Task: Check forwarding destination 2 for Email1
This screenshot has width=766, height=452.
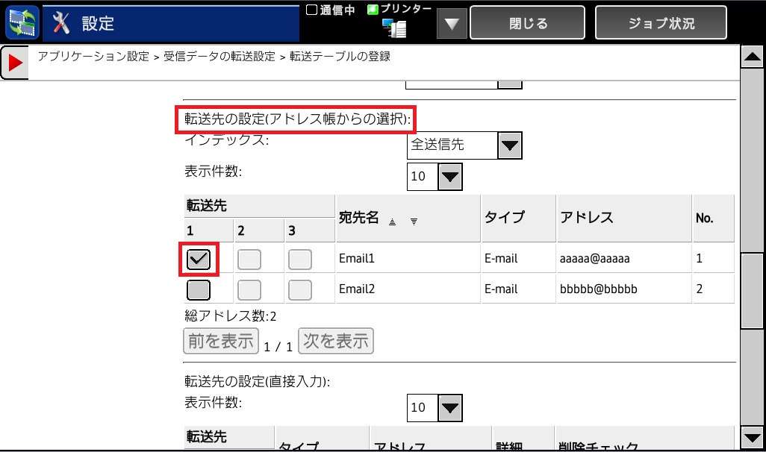Action: 249,259
